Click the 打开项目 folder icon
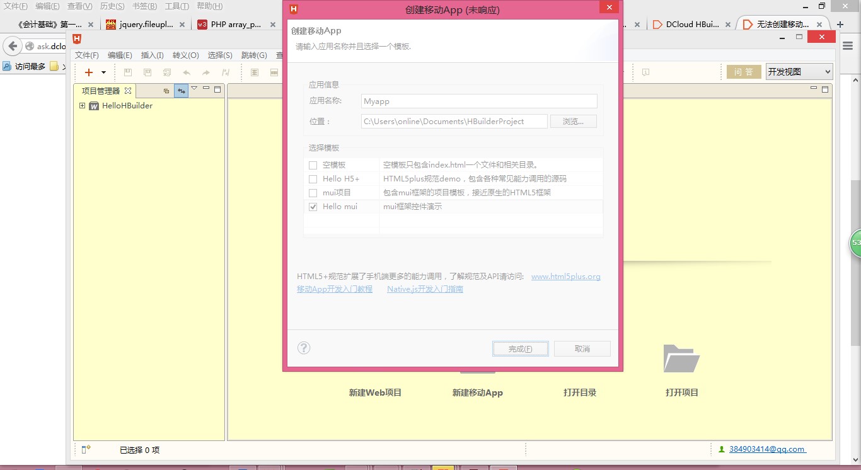Viewport: 861px width, 470px height. click(x=681, y=358)
